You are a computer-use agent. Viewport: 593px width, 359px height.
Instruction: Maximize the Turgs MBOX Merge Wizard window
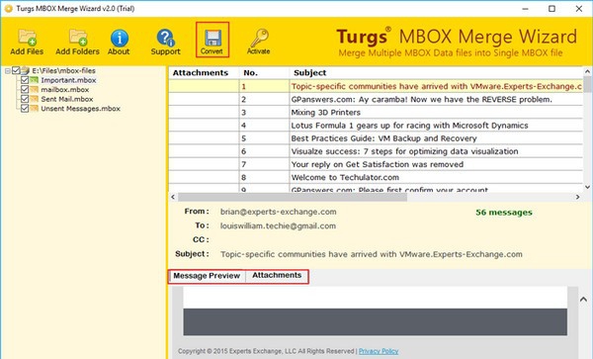pyautogui.click(x=552, y=8)
